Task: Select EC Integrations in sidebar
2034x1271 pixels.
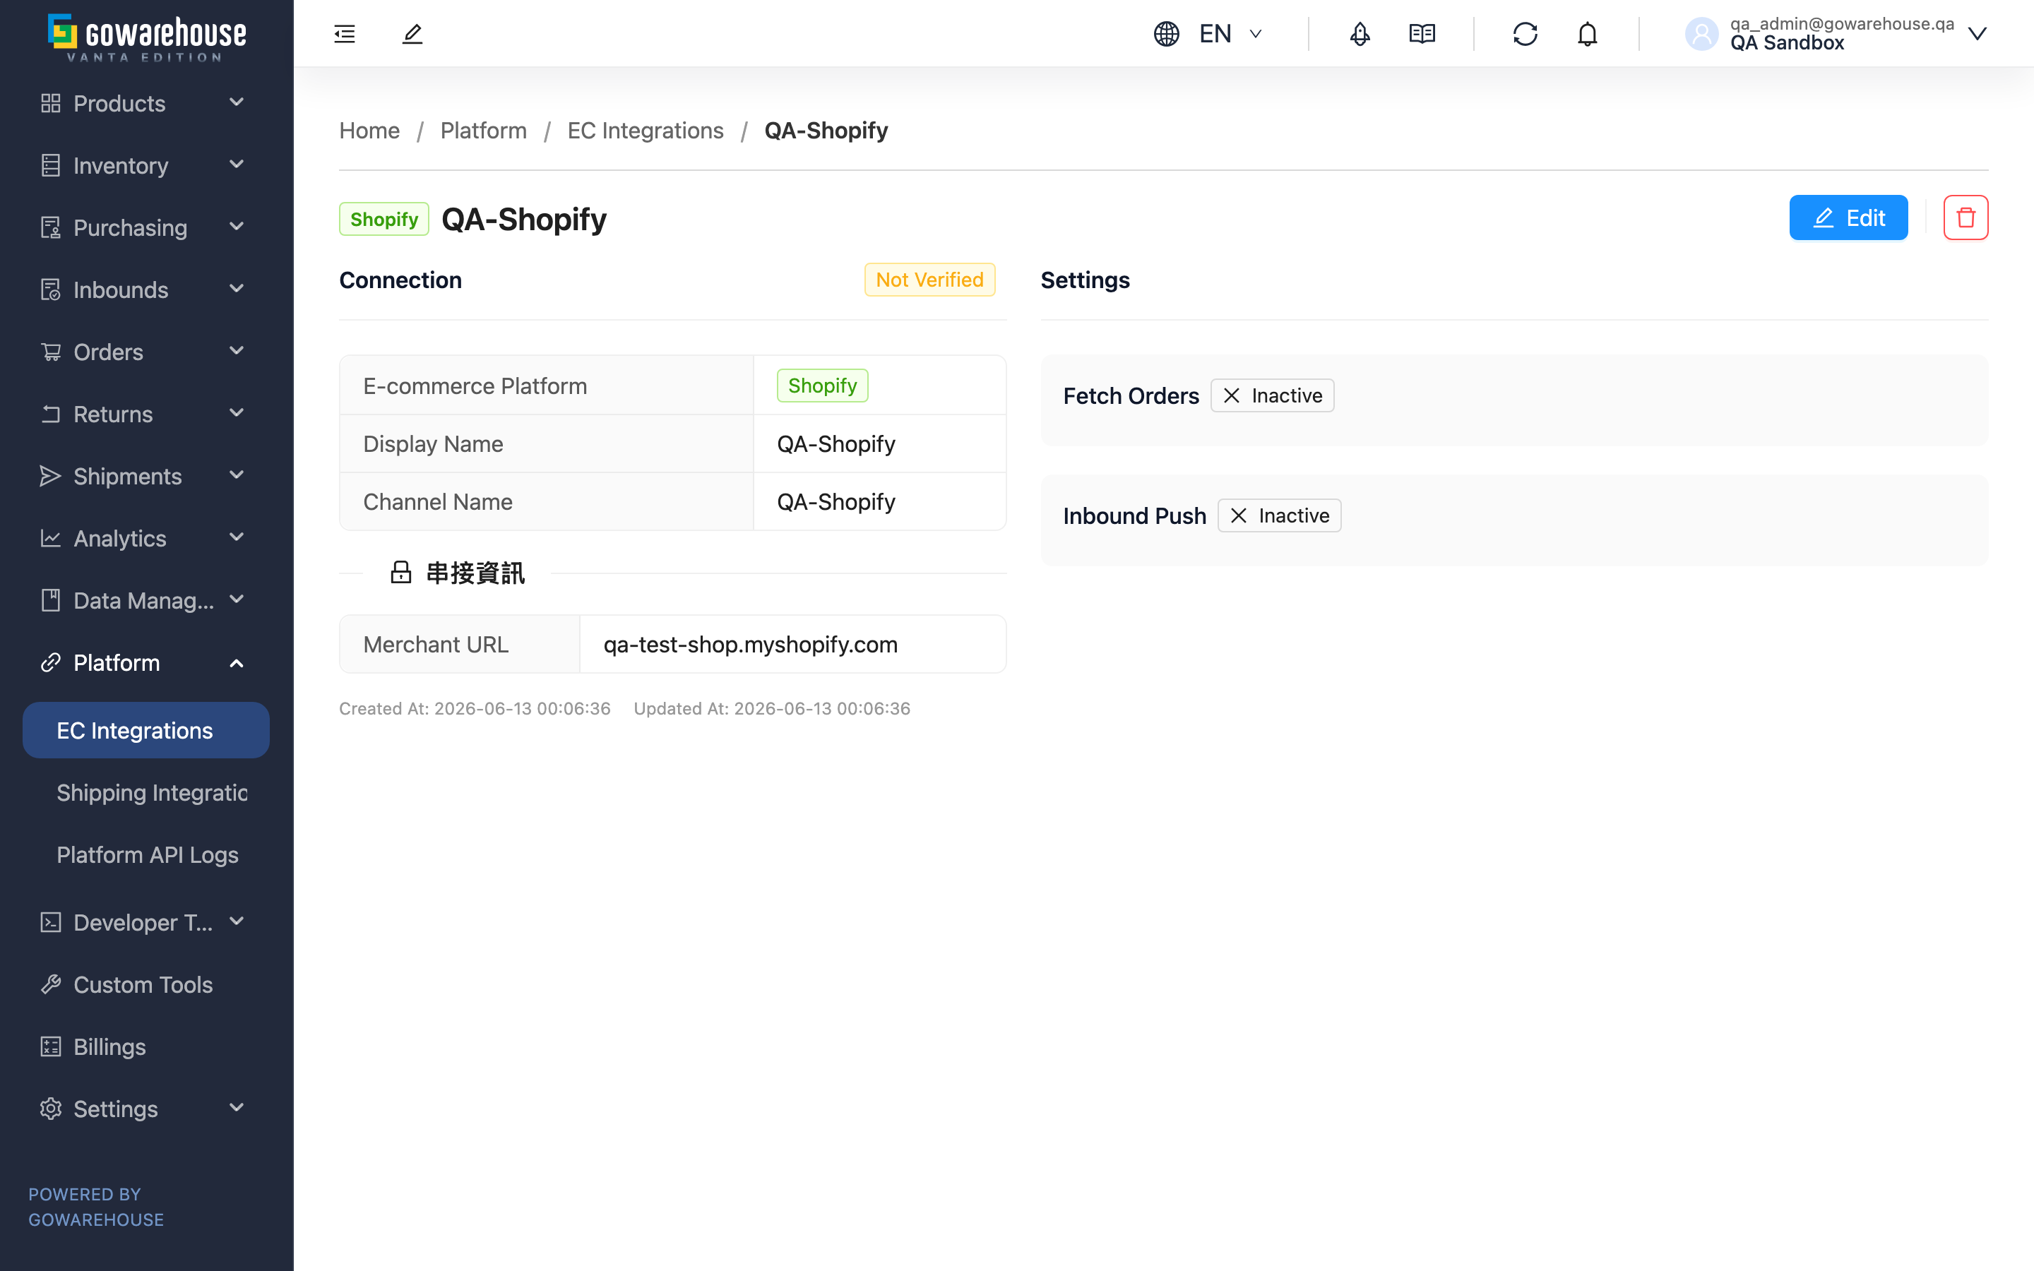Action: [146, 731]
